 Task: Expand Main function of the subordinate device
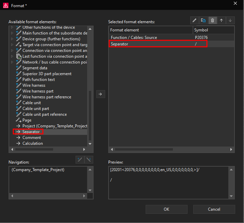click(12, 33)
